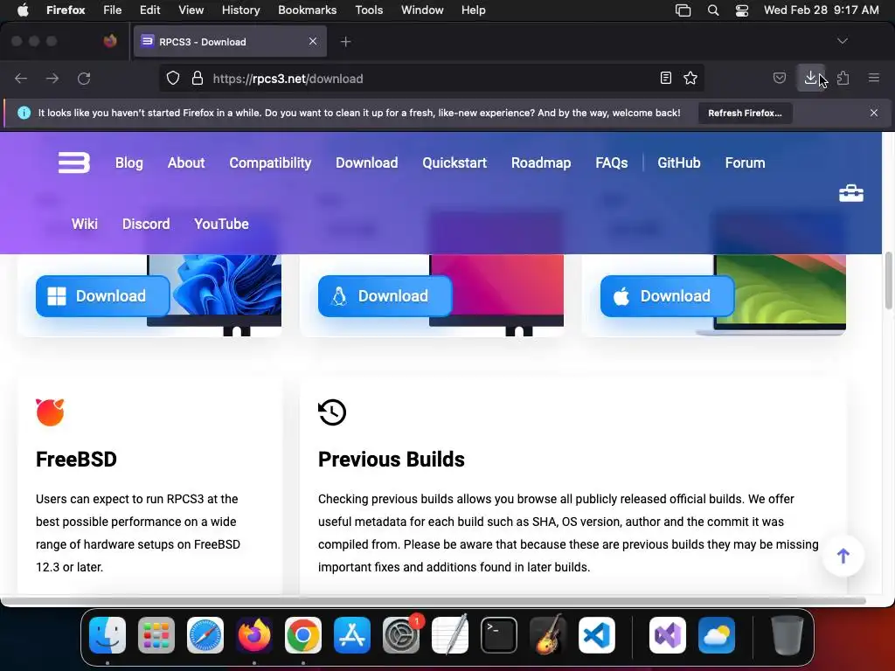Screen dimensions: 895x671
Task: Click the date and time in menu bar
Action: tap(822, 10)
